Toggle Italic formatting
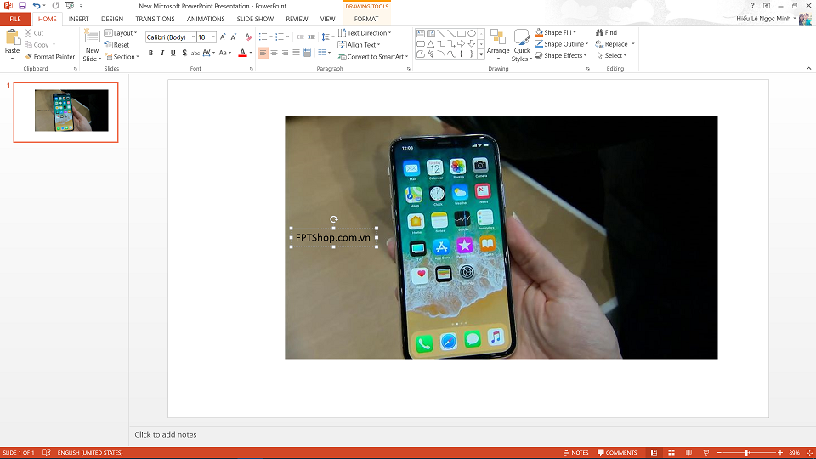 (162, 53)
